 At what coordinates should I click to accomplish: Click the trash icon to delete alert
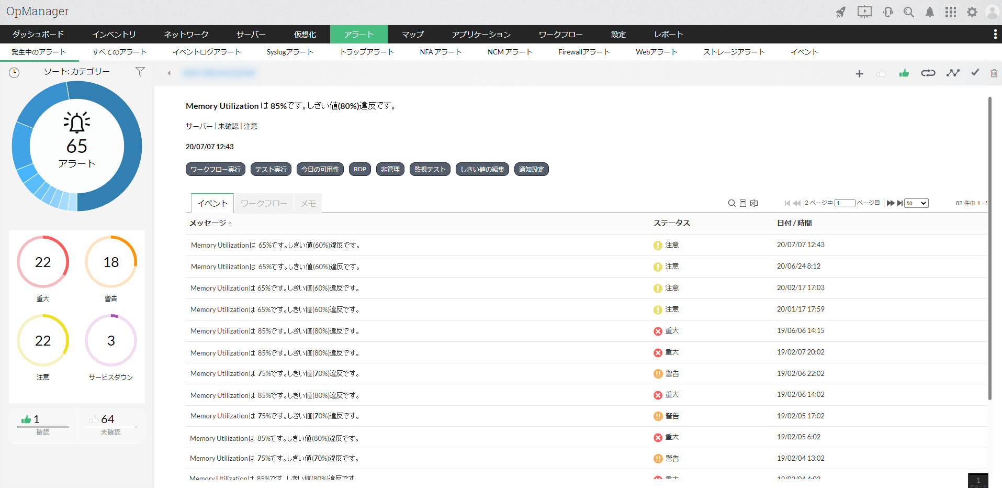click(x=994, y=73)
